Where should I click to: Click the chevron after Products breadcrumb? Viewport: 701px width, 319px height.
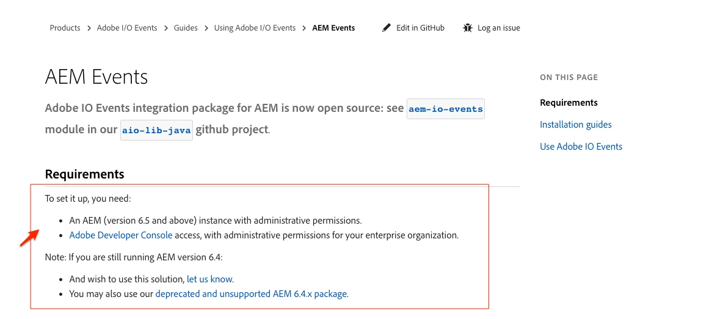[x=89, y=28]
